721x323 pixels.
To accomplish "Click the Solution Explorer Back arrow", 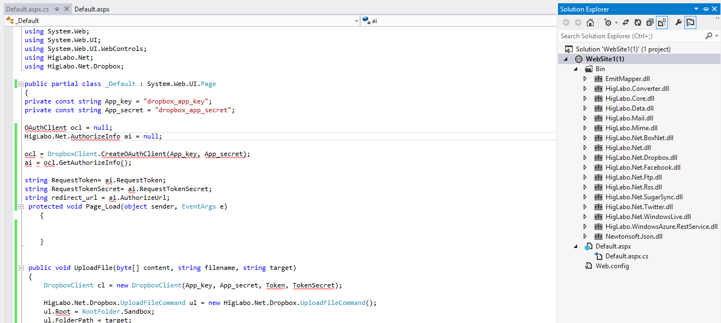I will tap(566, 22).
